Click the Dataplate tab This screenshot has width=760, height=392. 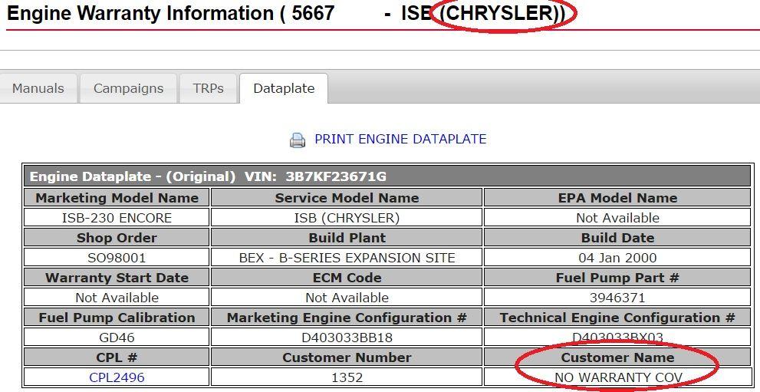[x=284, y=88]
